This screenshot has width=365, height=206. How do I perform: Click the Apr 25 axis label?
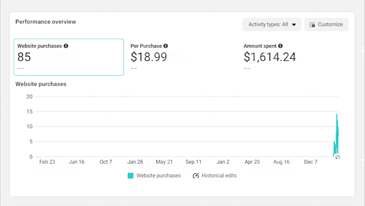(x=252, y=162)
